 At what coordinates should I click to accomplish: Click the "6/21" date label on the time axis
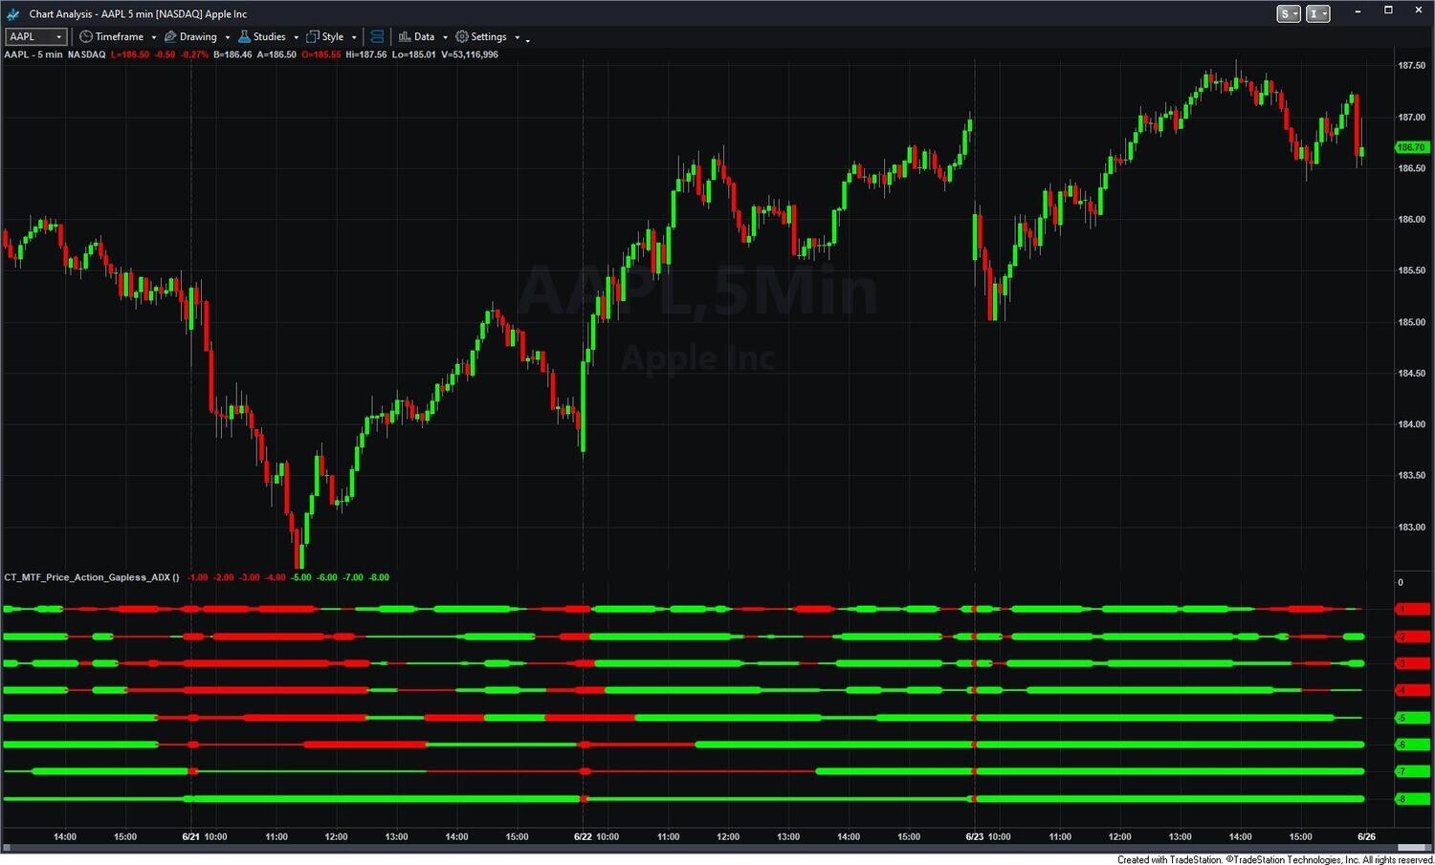(191, 836)
